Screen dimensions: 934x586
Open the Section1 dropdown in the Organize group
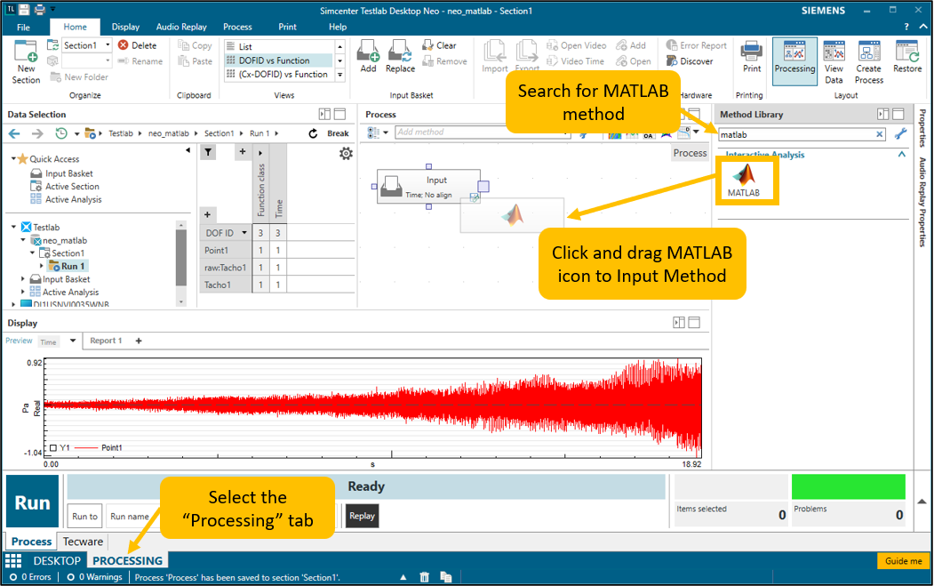[108, 45]
